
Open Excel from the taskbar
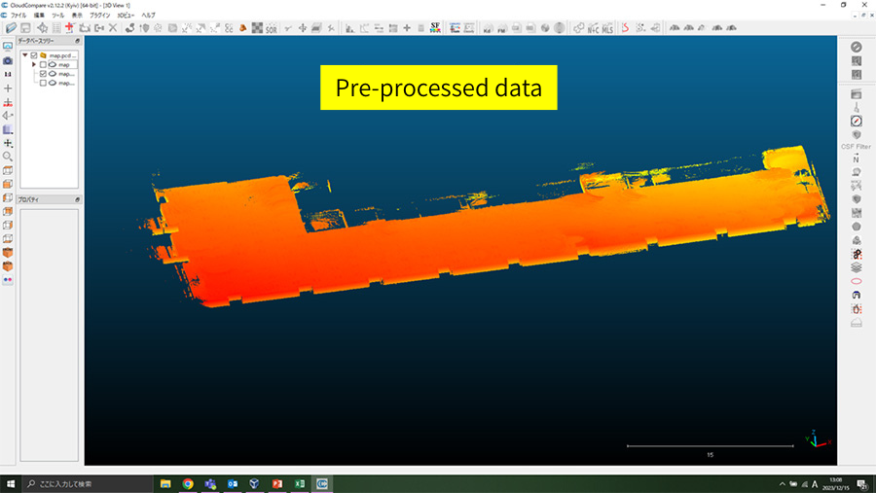(300, 483)
